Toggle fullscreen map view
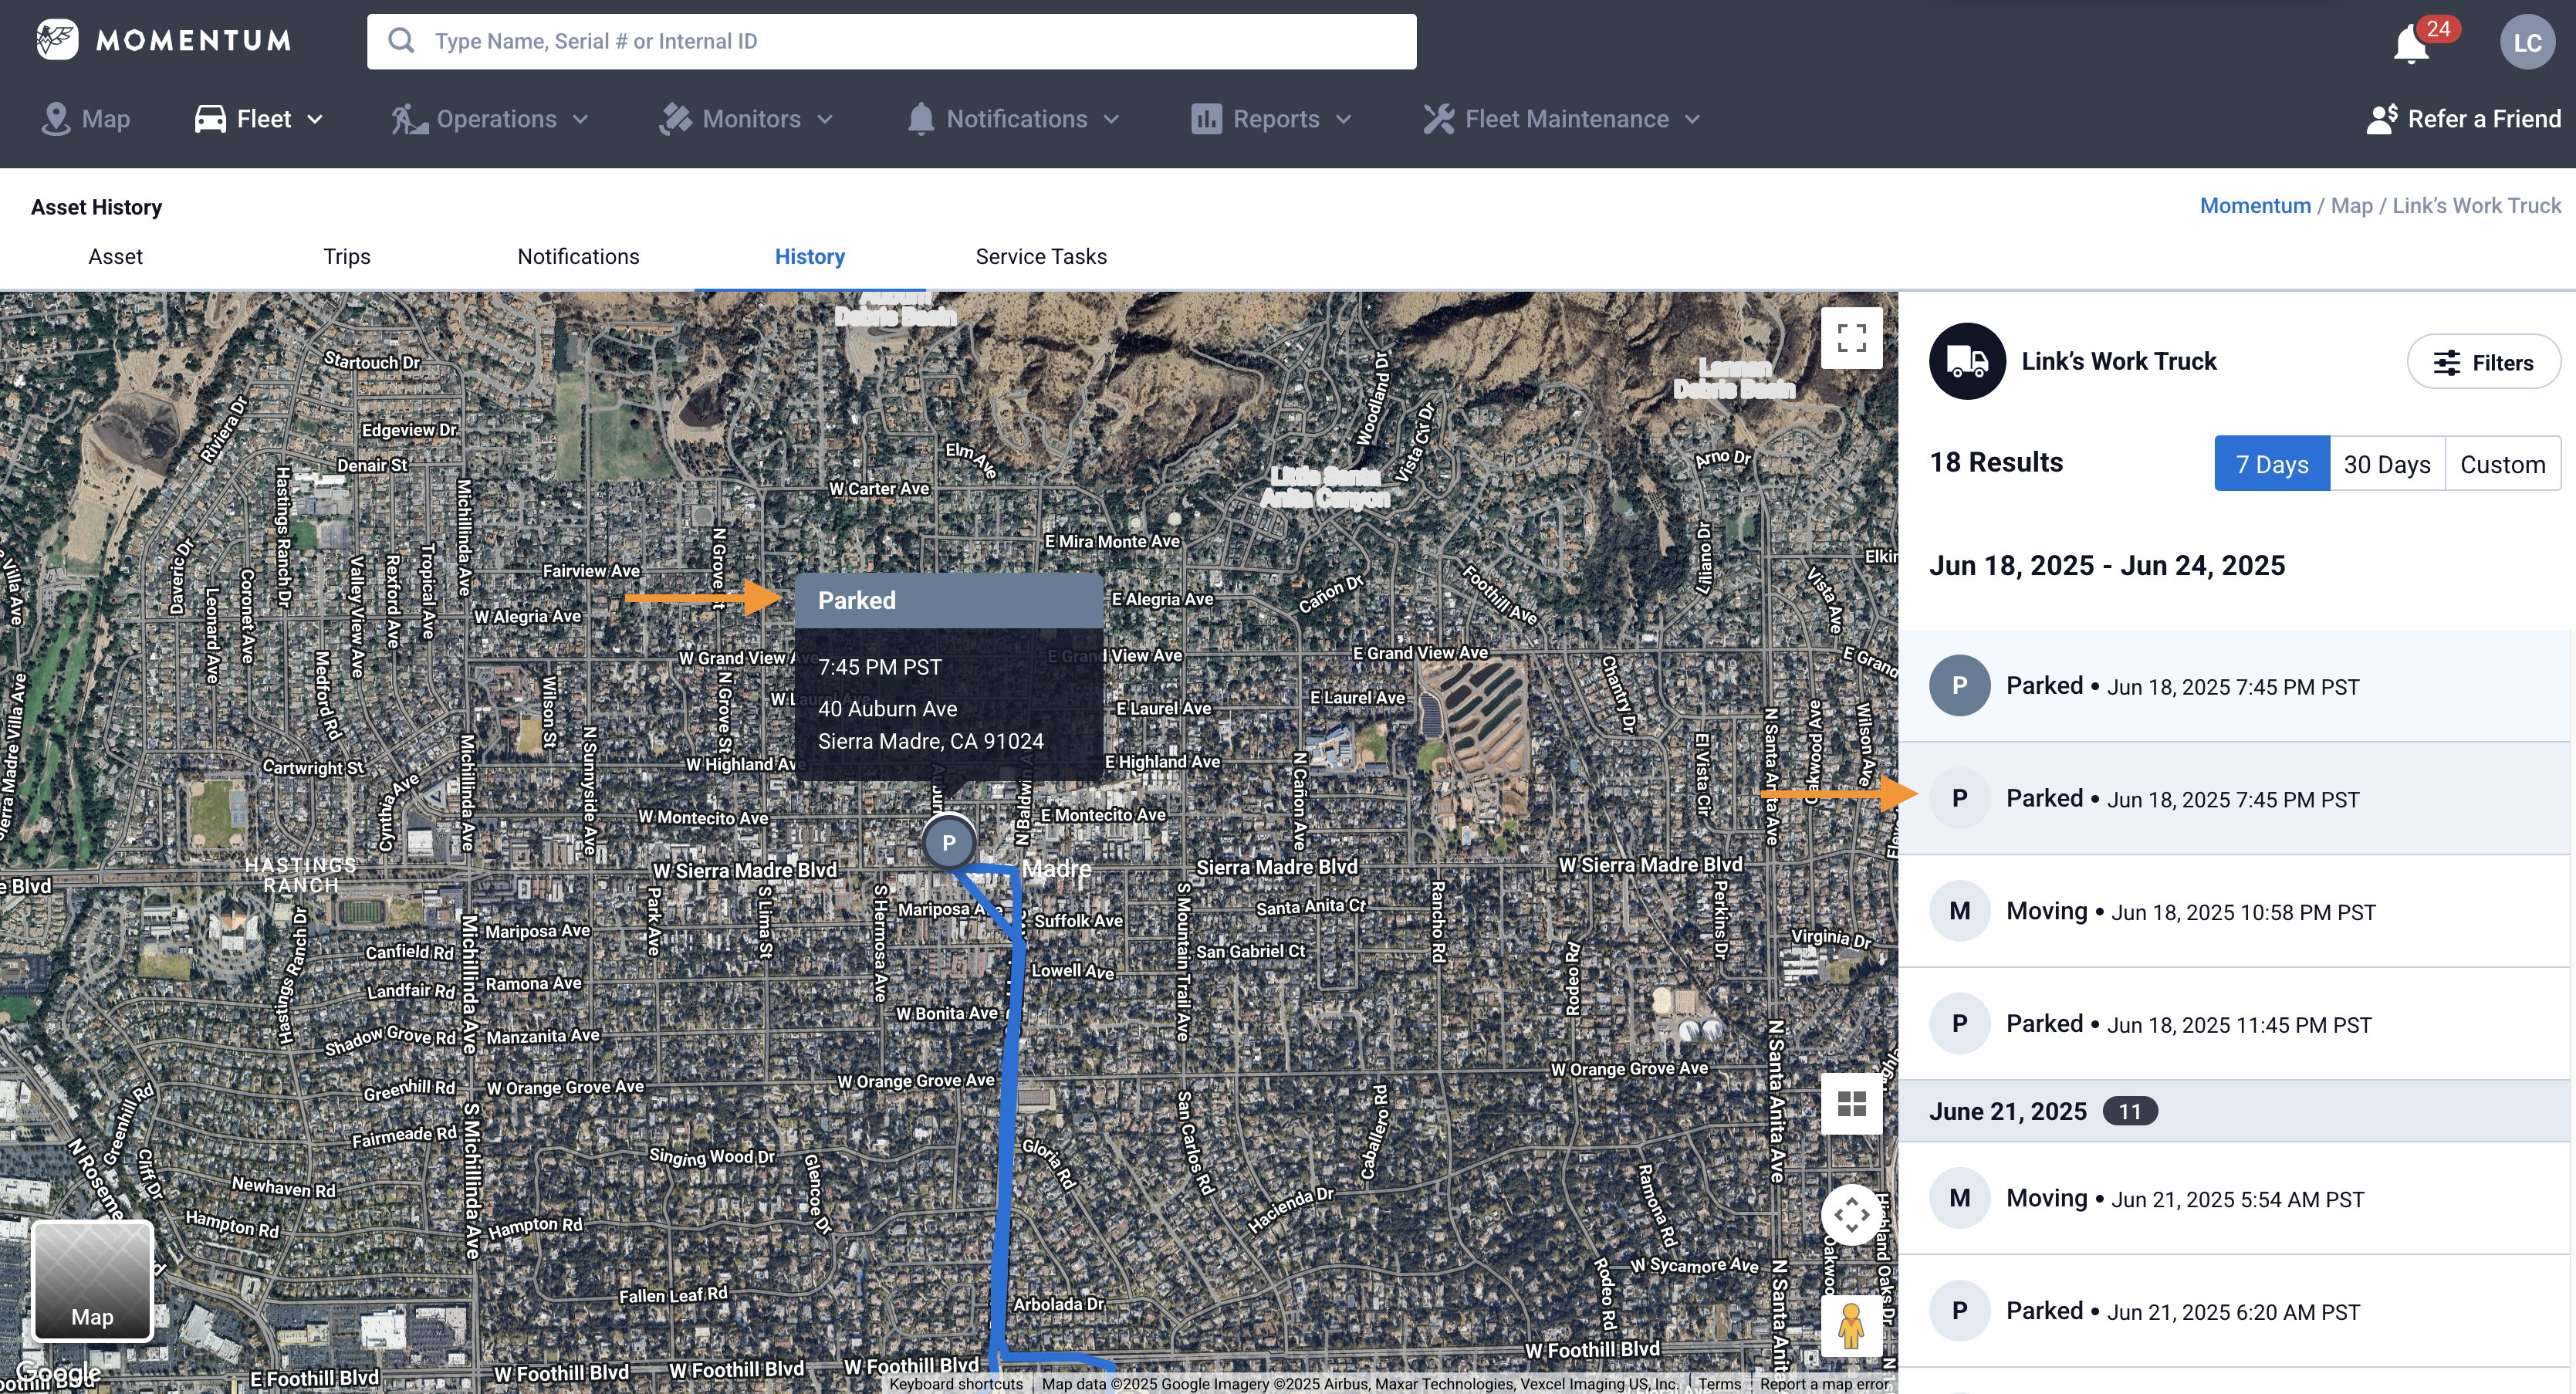This screenshot has height=1394, width=2576. point(1851,338)
